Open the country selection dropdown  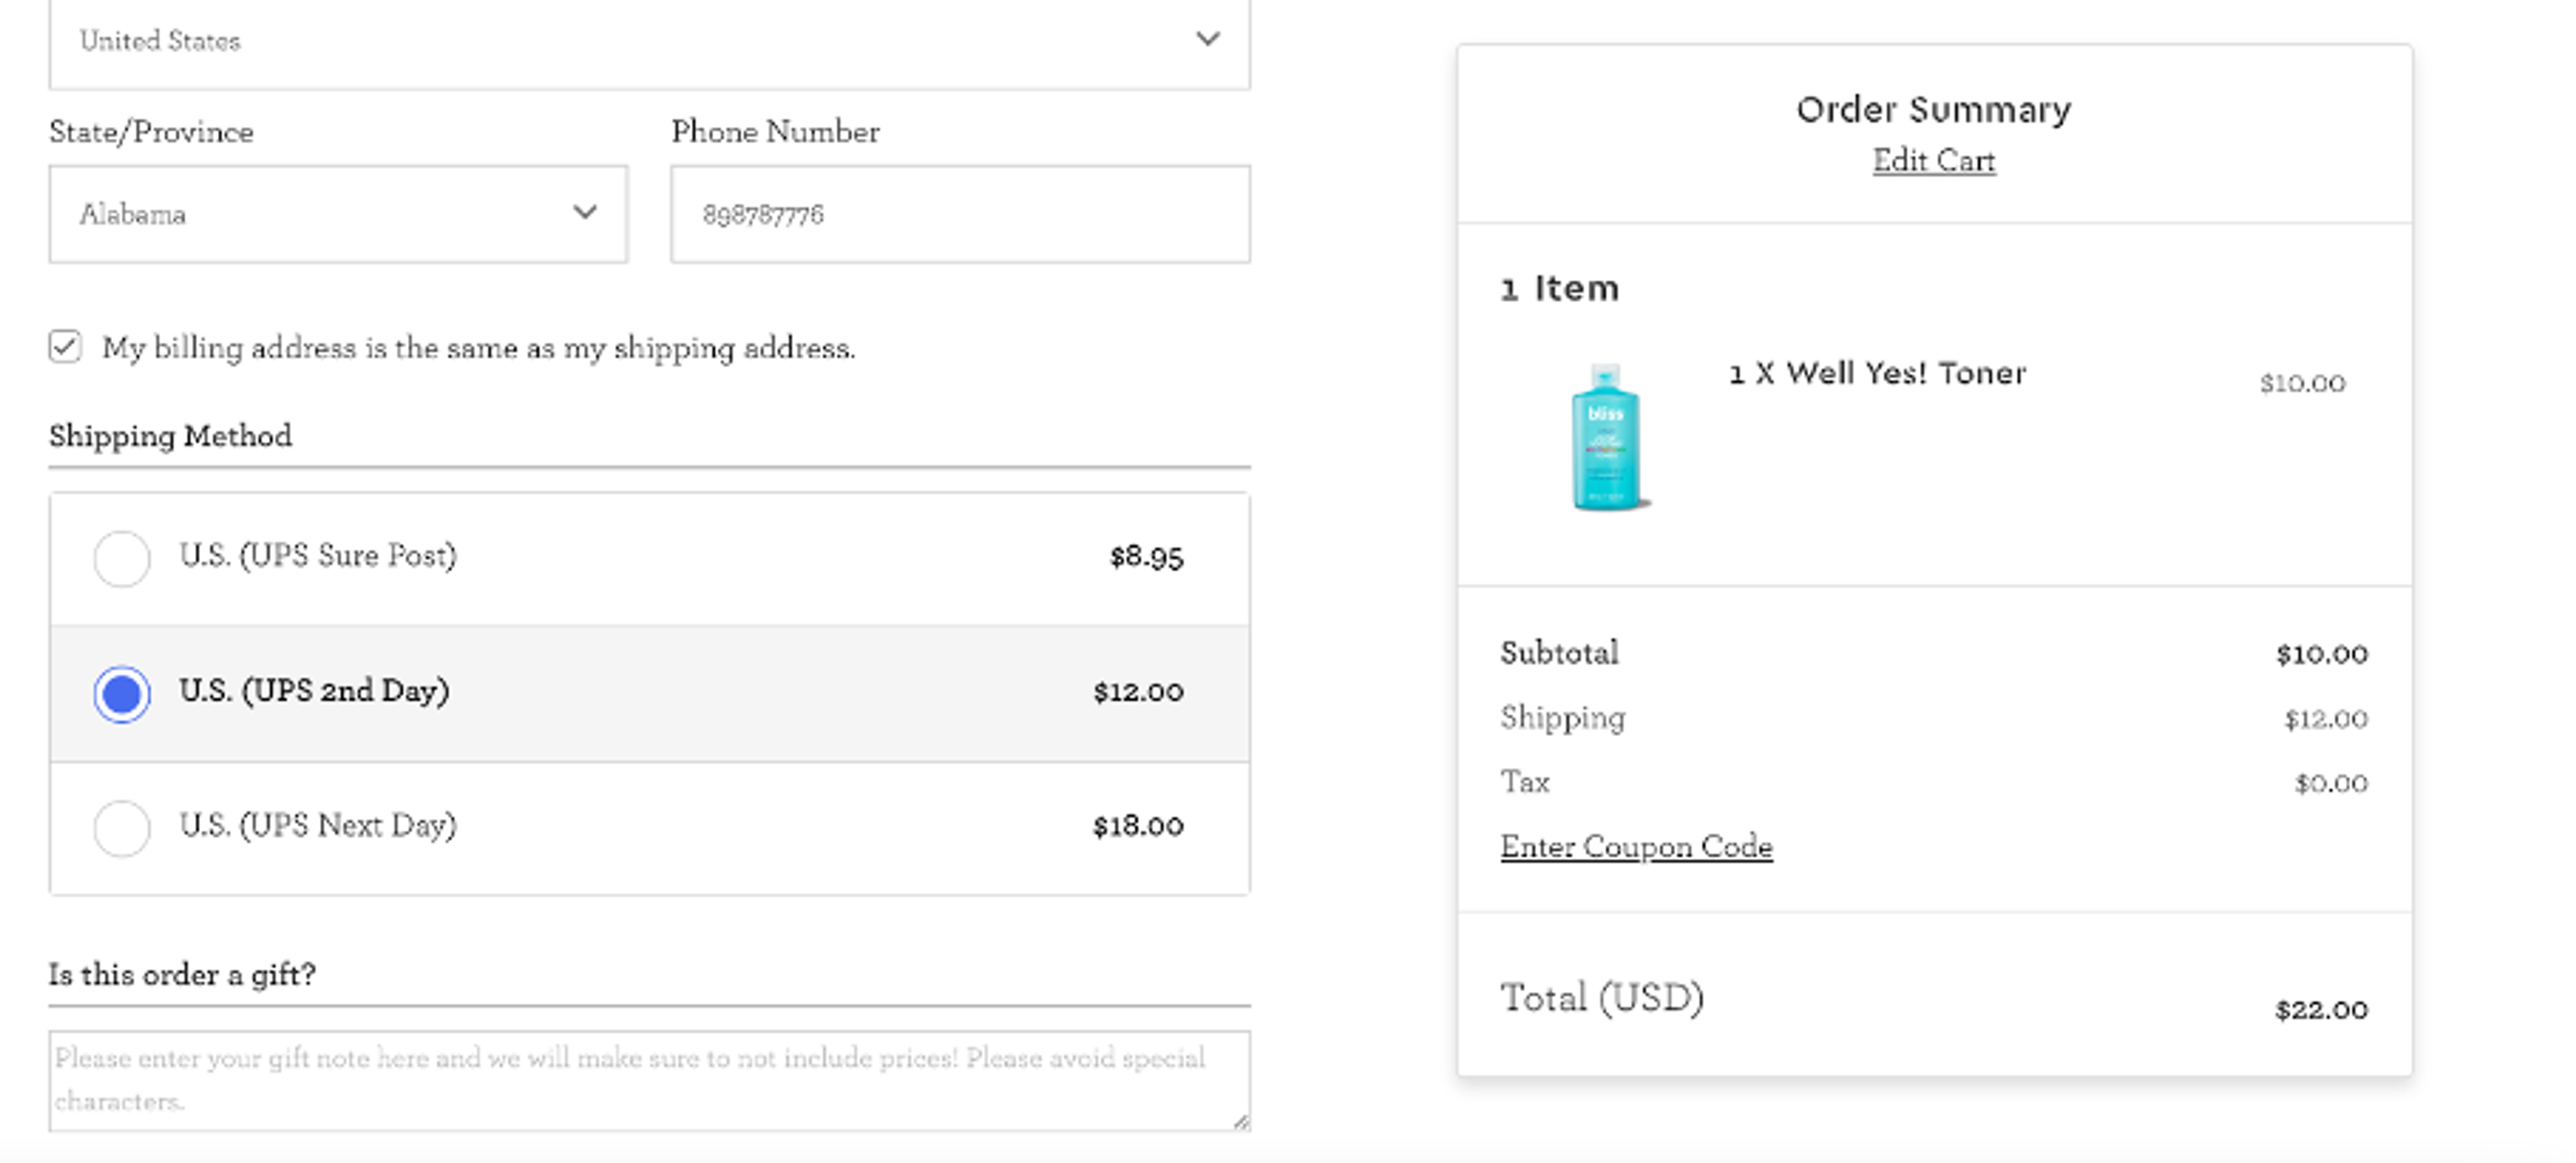point(650,40)
